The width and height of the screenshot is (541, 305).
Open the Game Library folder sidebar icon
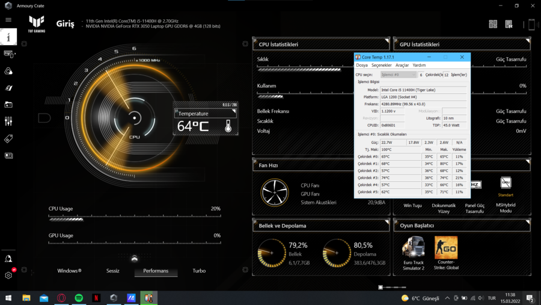click(8, 104)
